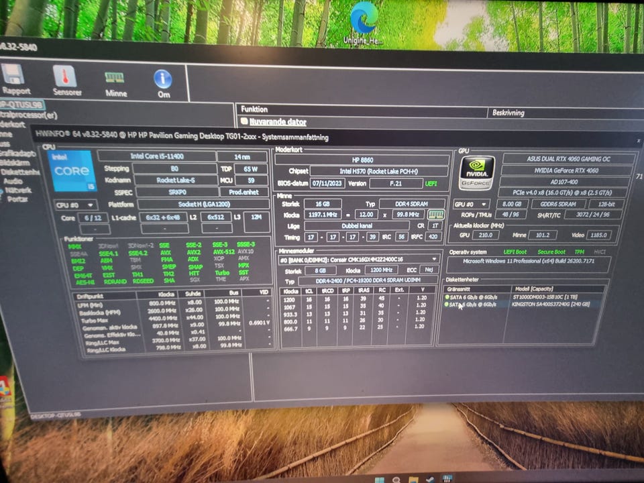Viewport: 644px width, 483px height.
Task: Click the green memory chip icon beside 99.8 MHz
Action: (436, 215)
